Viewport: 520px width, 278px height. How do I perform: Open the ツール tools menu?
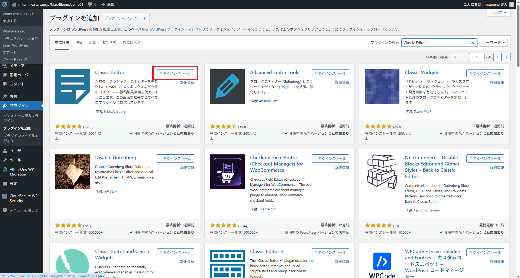(x=15, y=160)
